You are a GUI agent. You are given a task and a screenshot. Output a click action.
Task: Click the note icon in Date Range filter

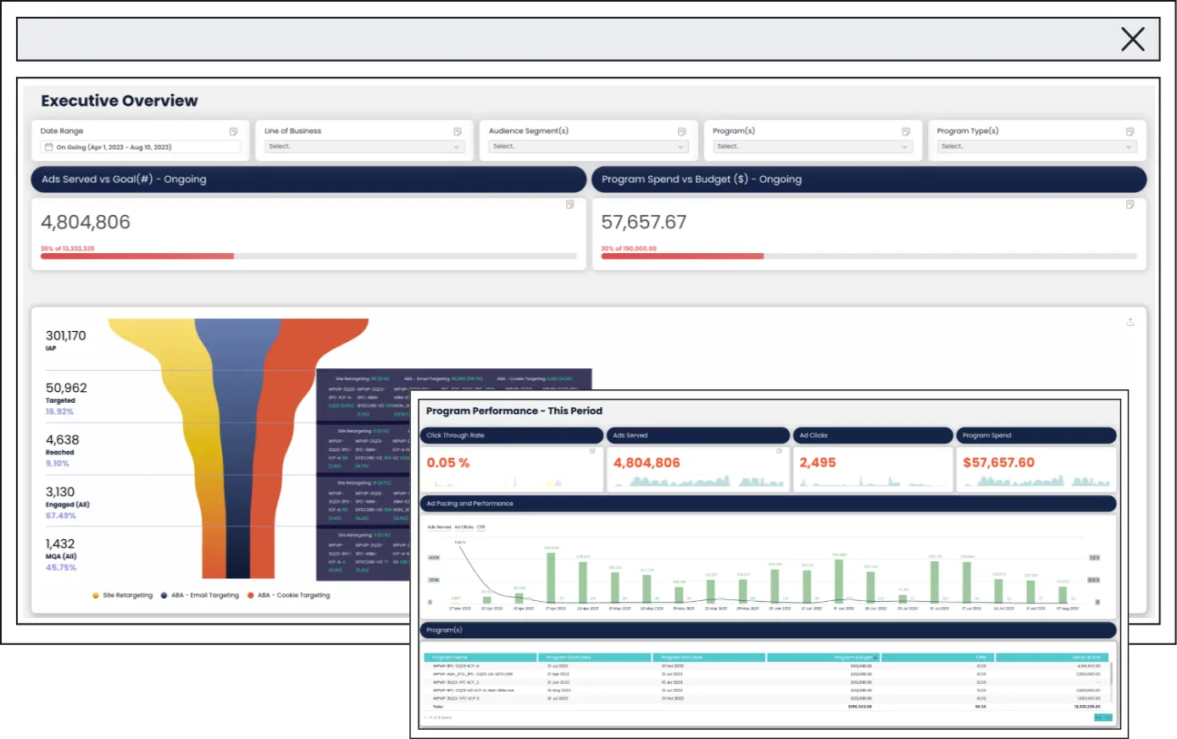tap(233, 132)
